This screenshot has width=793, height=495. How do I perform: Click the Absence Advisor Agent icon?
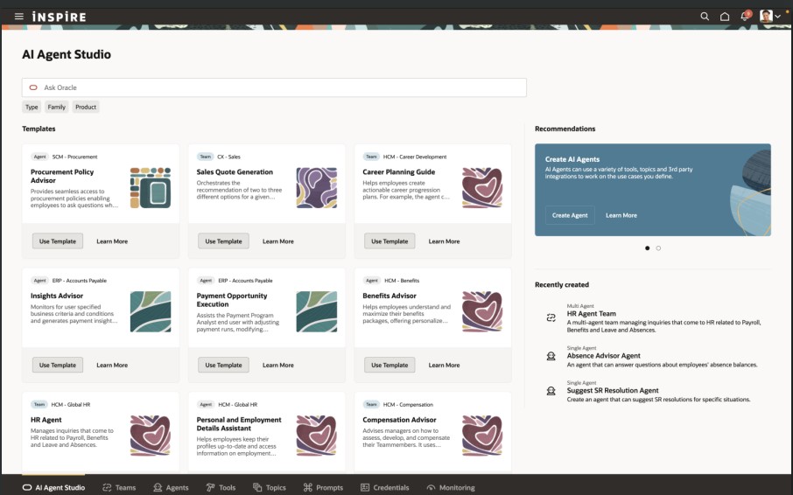551,356
